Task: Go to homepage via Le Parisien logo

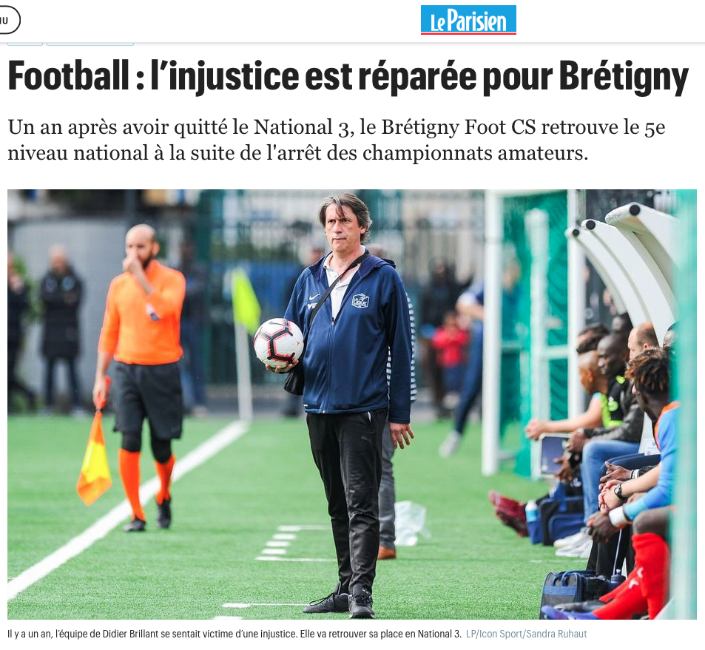Action: coord(468,20)
